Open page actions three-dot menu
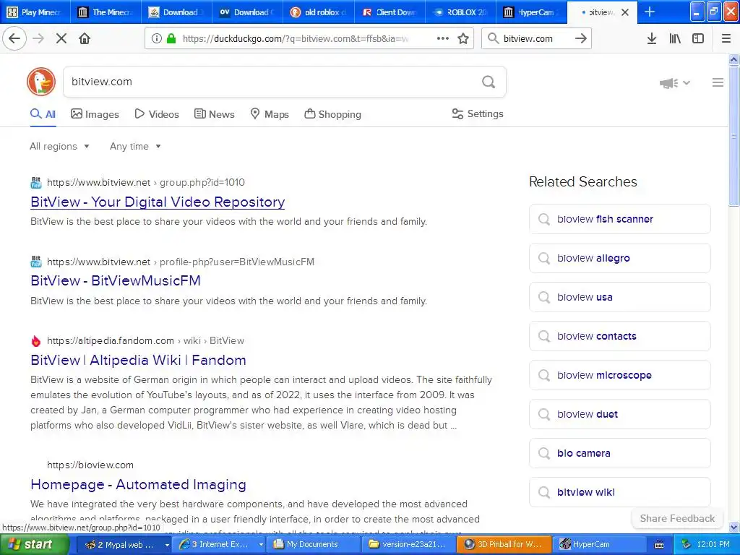The height and width of the screenshot is (555, 740). 443,38
